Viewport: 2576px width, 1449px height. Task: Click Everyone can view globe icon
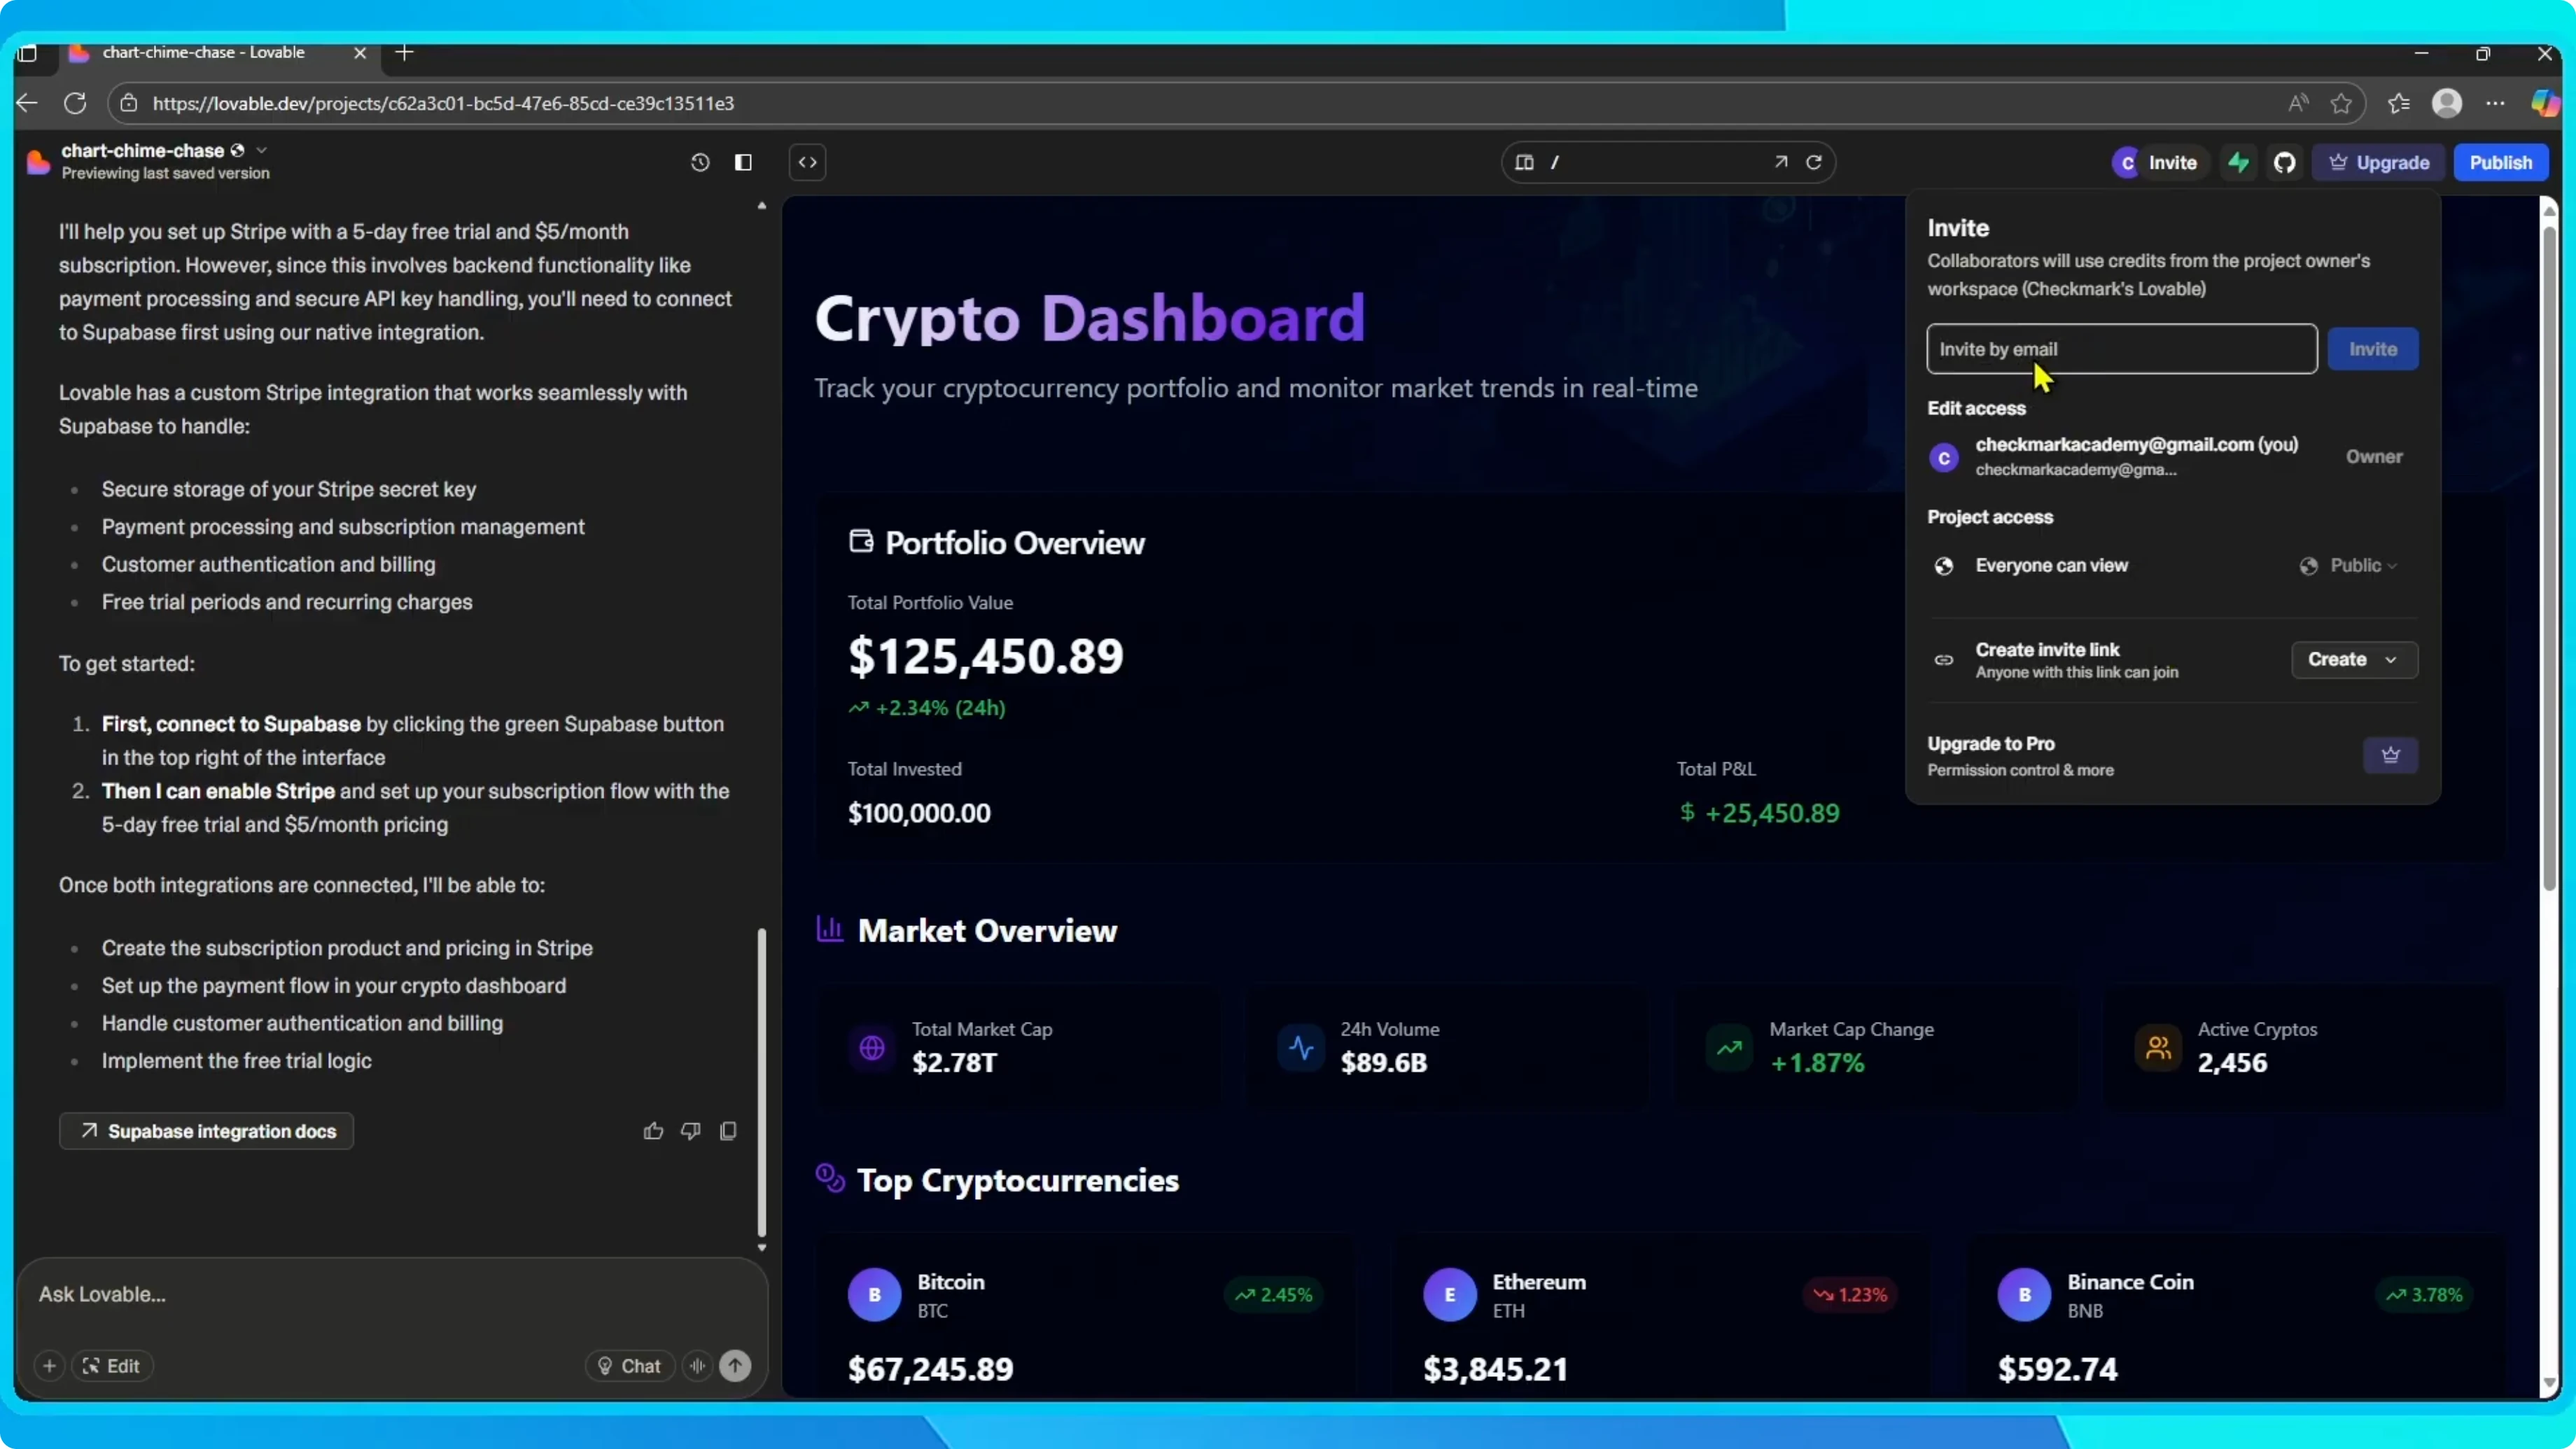(x=1944, y=566)
